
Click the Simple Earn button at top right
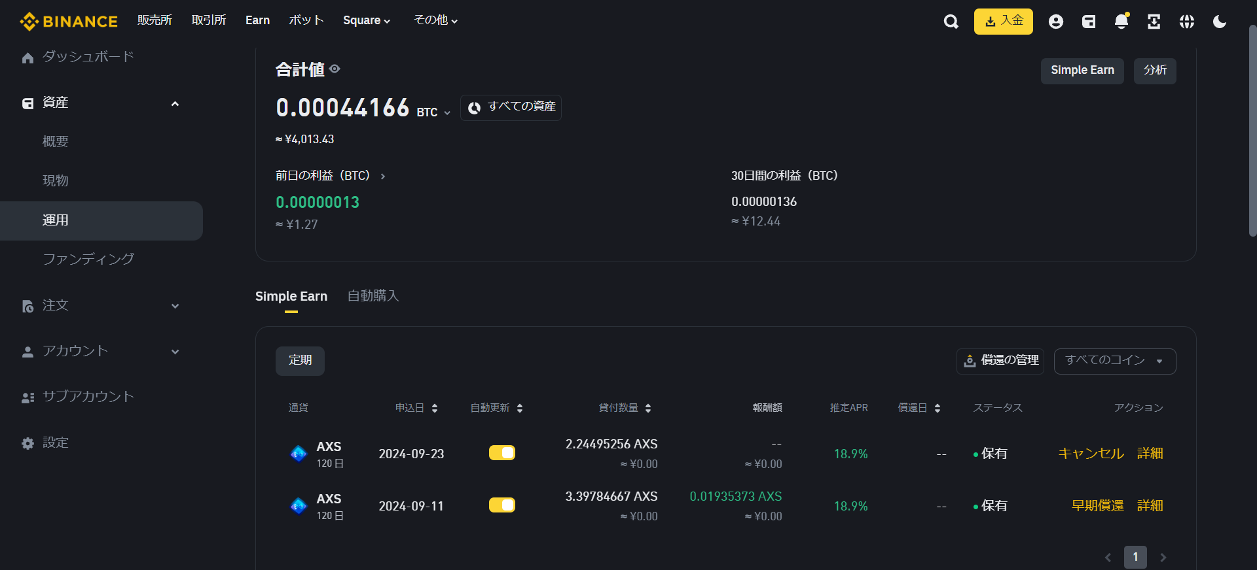point(1082,71)
